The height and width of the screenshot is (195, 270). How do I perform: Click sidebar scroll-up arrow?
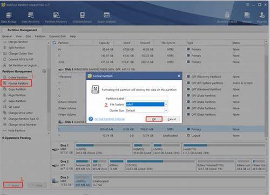coord(49,43)
